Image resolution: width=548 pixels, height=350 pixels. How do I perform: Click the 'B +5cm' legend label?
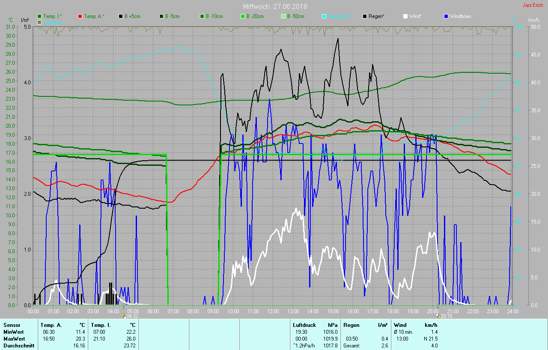click(x=132, y=16)
